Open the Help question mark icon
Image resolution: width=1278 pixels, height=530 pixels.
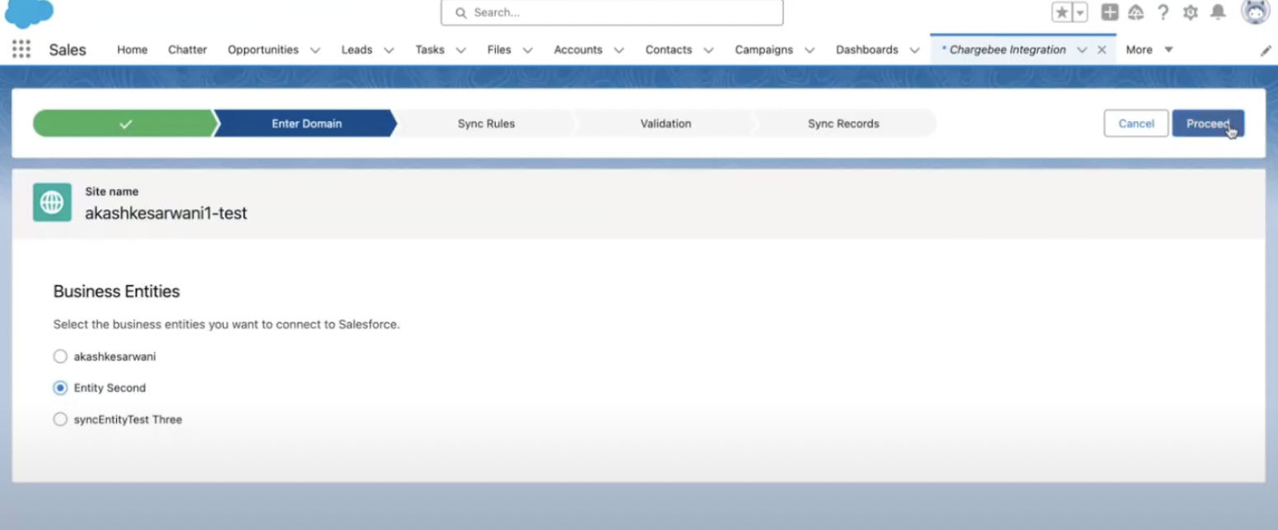tap(1163, 12)
